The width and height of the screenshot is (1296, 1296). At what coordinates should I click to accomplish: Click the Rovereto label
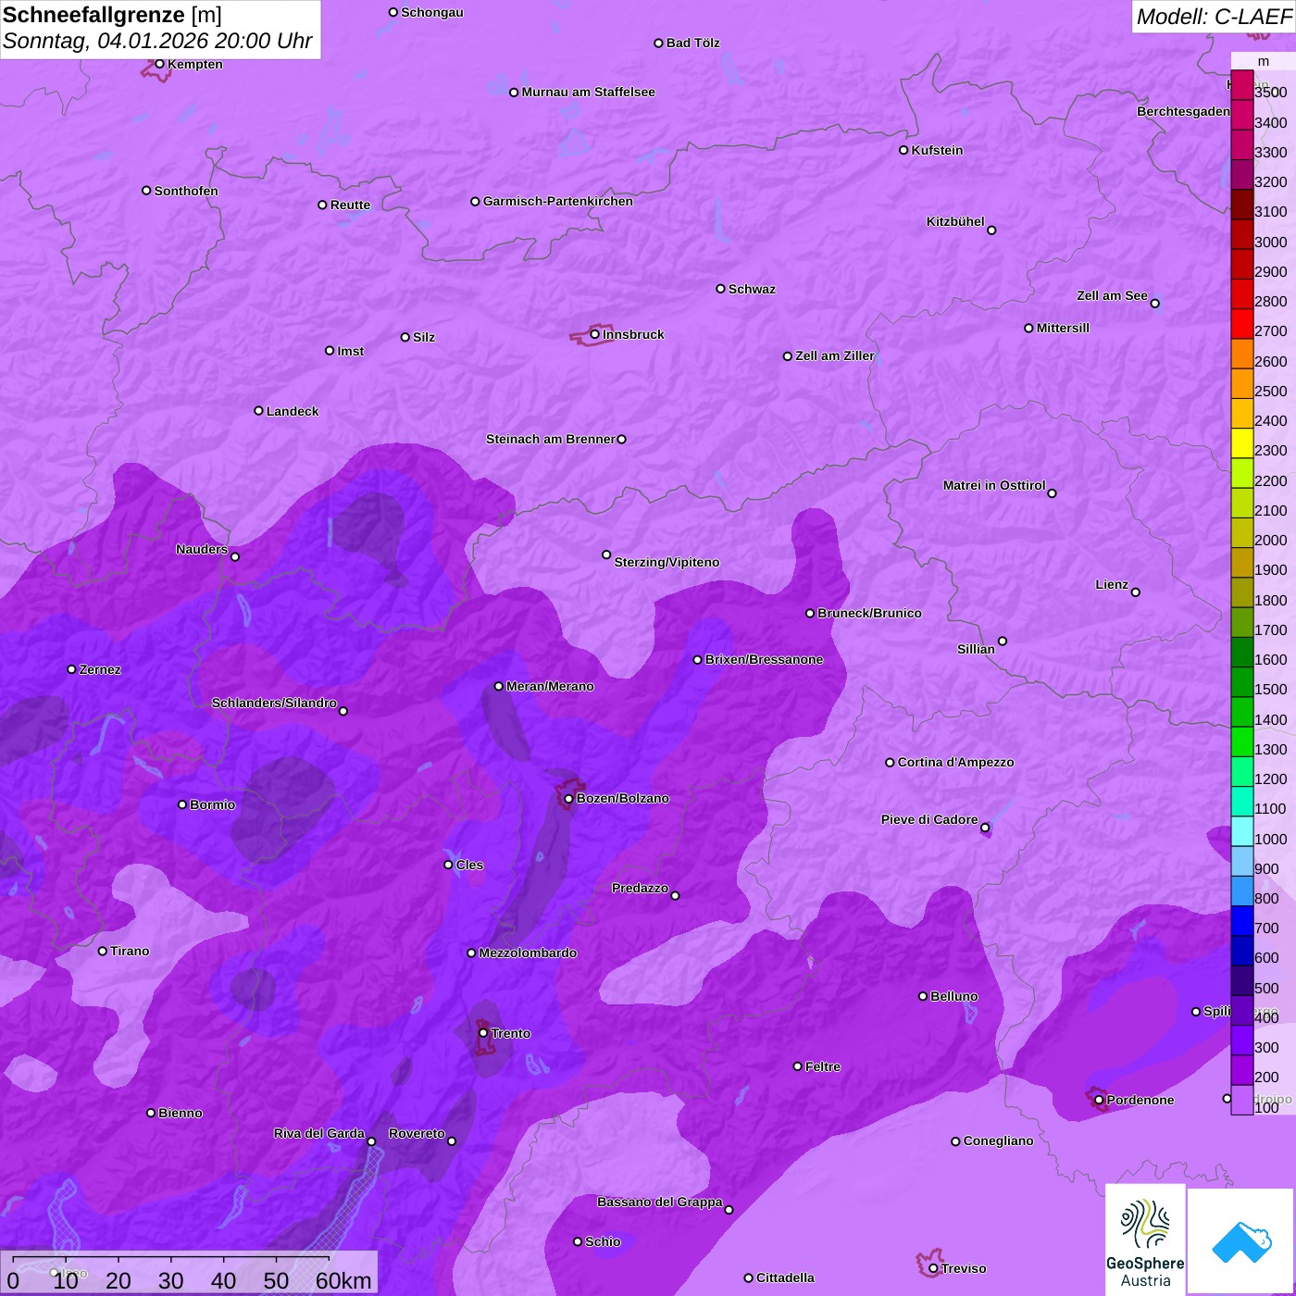click(x=417, y=1133)
